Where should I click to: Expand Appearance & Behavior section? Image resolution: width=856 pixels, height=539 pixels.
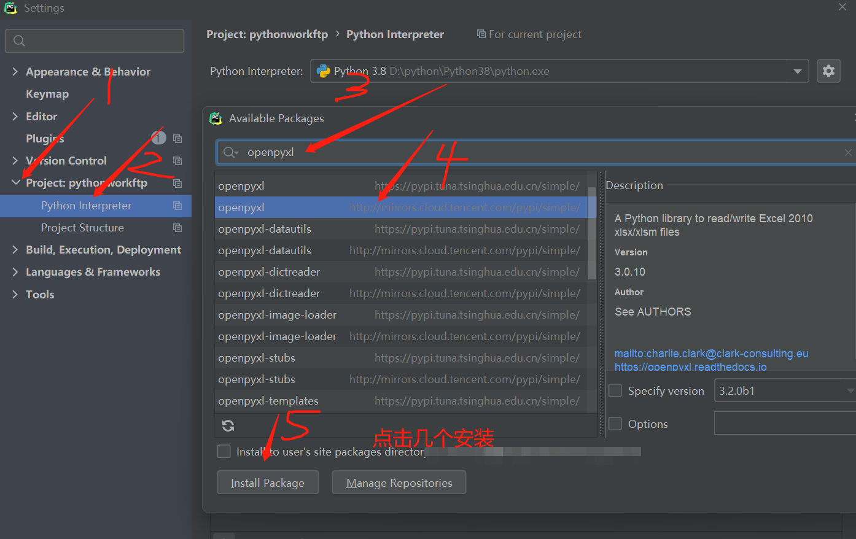15,72
